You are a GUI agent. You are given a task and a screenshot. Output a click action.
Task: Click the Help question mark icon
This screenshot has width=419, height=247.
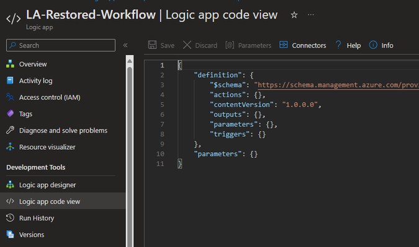[338, 45]
